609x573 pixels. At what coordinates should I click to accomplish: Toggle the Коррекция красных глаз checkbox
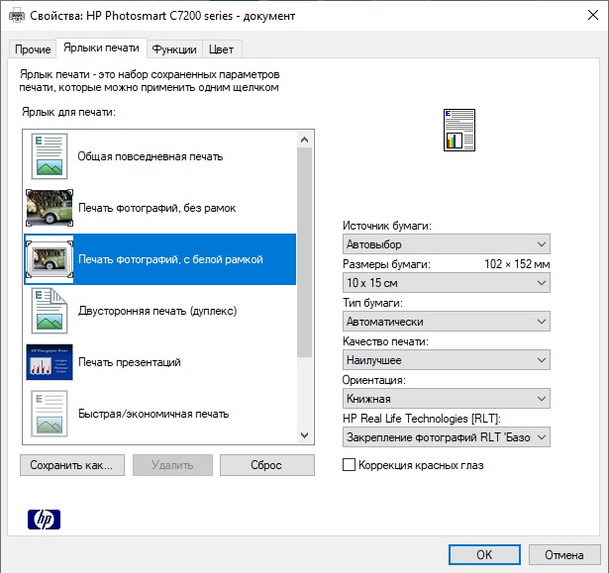click(349, 465)
